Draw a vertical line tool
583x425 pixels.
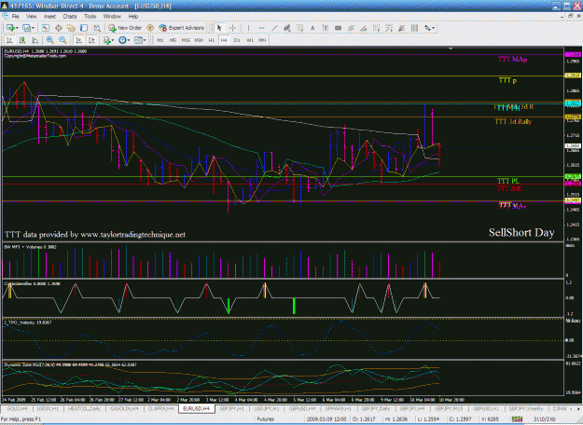pos(248,28)
